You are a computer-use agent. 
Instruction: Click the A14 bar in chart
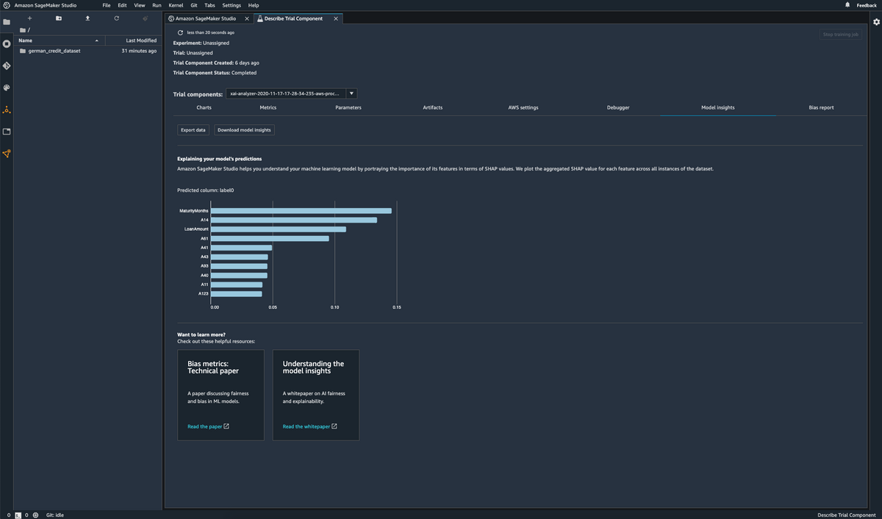tap(294, 220)
